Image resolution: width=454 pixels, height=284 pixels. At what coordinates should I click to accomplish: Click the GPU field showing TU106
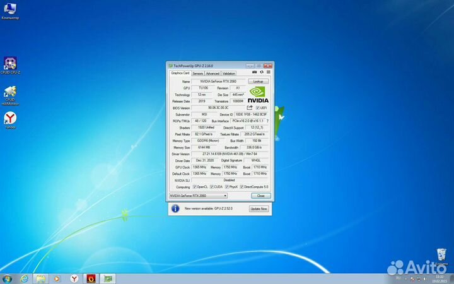coord(203,88)
